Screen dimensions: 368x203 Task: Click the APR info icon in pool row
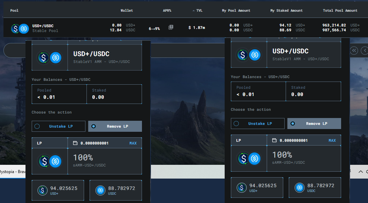pyautogui.click(x=171, y=28)
